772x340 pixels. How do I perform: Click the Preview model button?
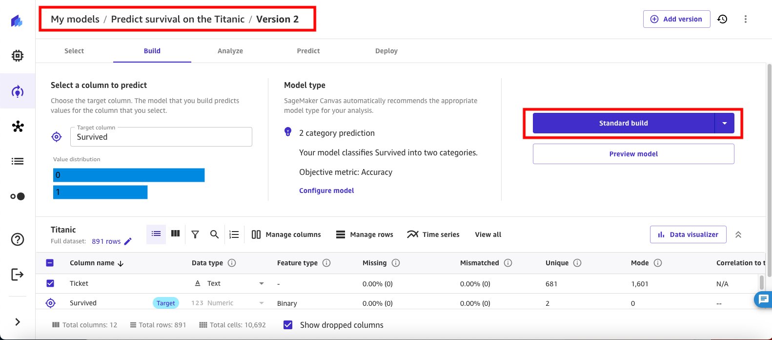pos(633,154)
